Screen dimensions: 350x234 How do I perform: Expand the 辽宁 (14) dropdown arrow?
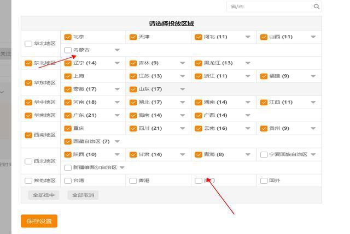pyautogui.click(x=117, y=63)
